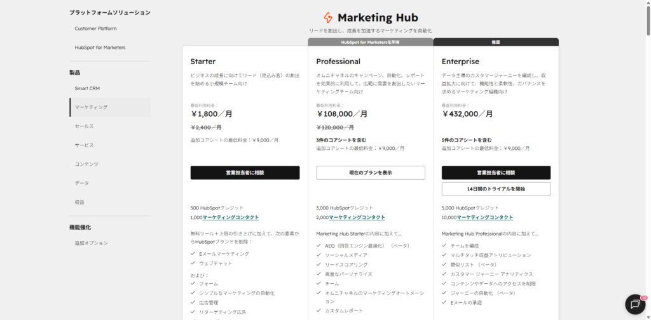Click checkmark icon beside 広告管理

(193, 303)
